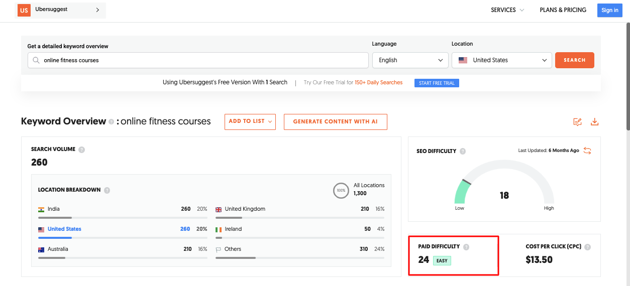Click the help icon next to Keyword Overview
The width and height of the screenshot is (630, 286).
click(x=111, y=122)
